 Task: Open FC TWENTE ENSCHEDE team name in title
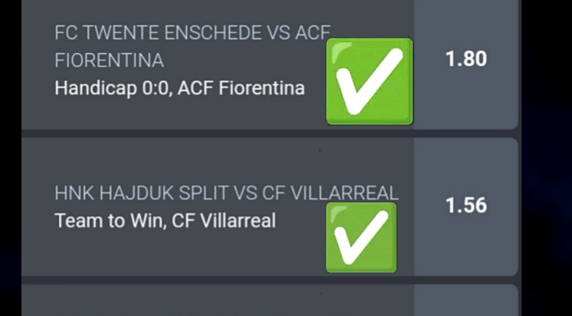pyautogui.click(x=158, y=33)
